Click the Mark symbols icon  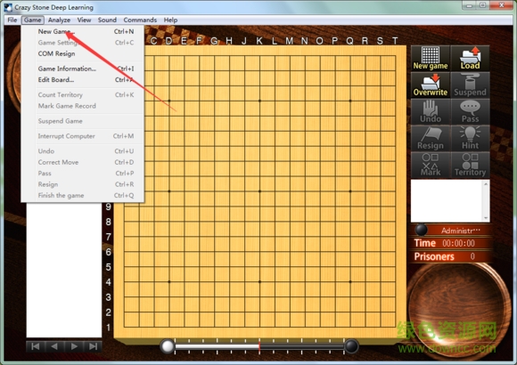431,165
